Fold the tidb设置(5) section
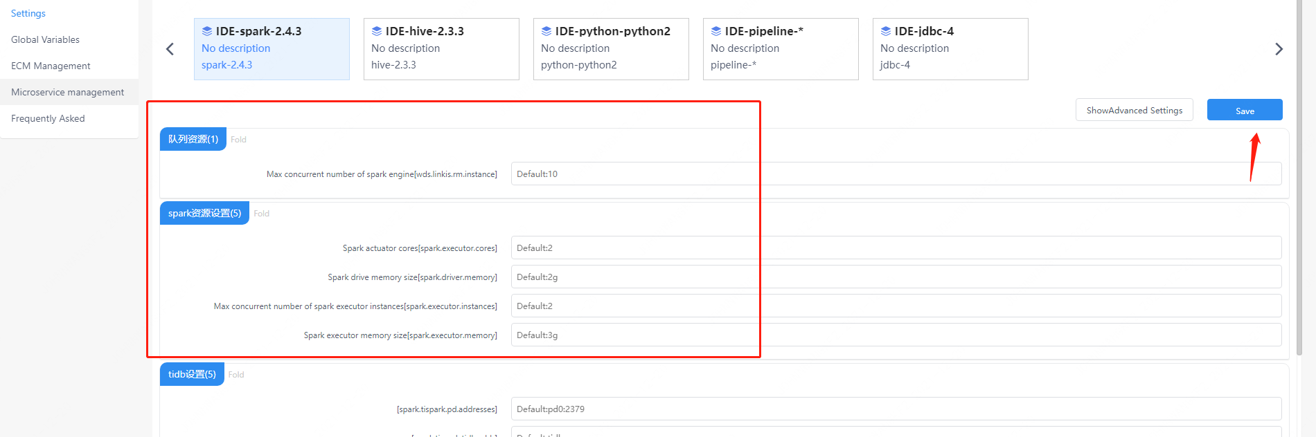This screenshot has width=1316, height=437. pyautogui.click(x=236, y=375)
